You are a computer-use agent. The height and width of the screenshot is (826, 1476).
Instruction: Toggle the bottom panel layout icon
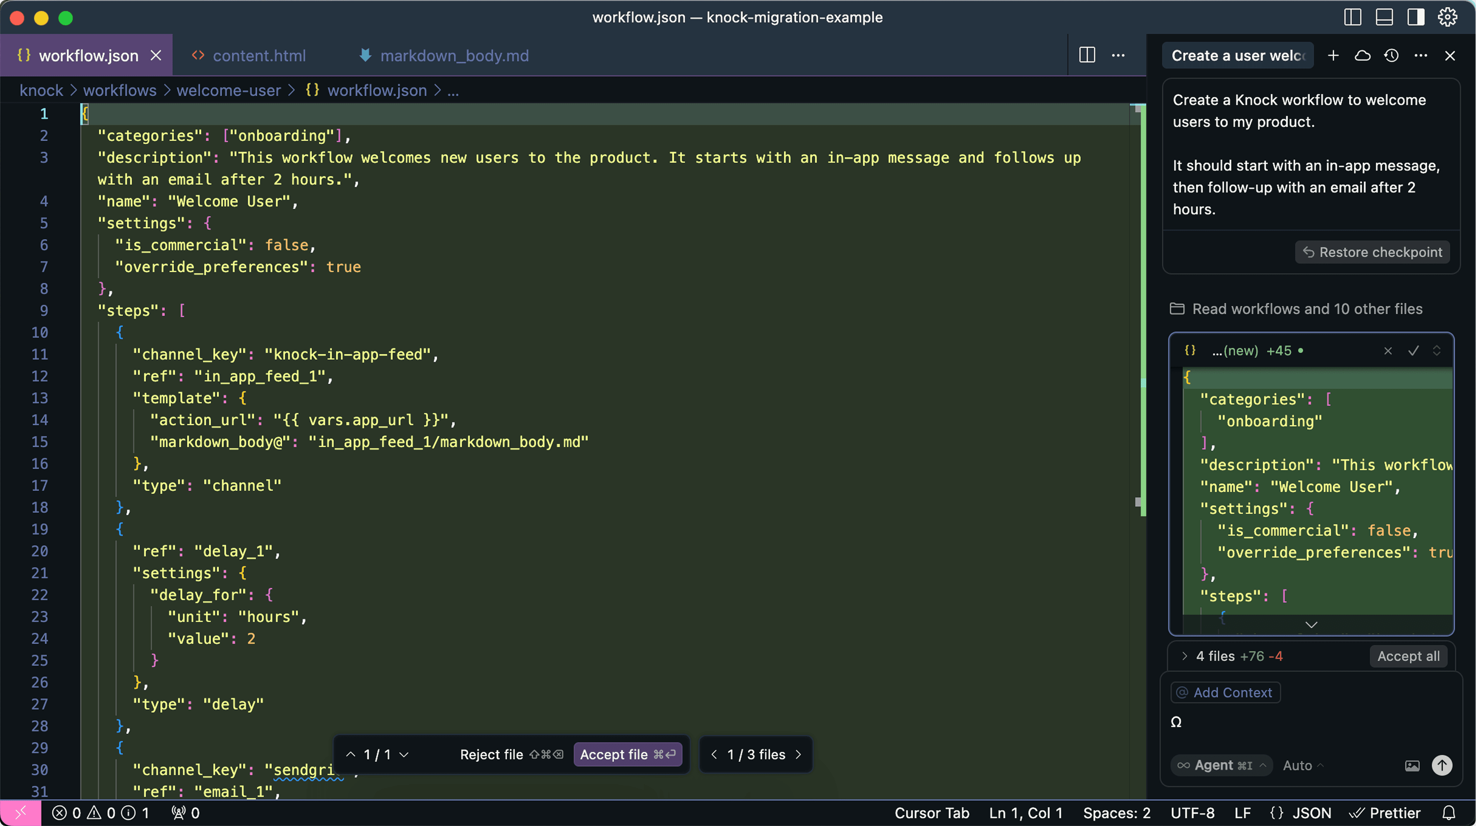tap(1384, 17)
